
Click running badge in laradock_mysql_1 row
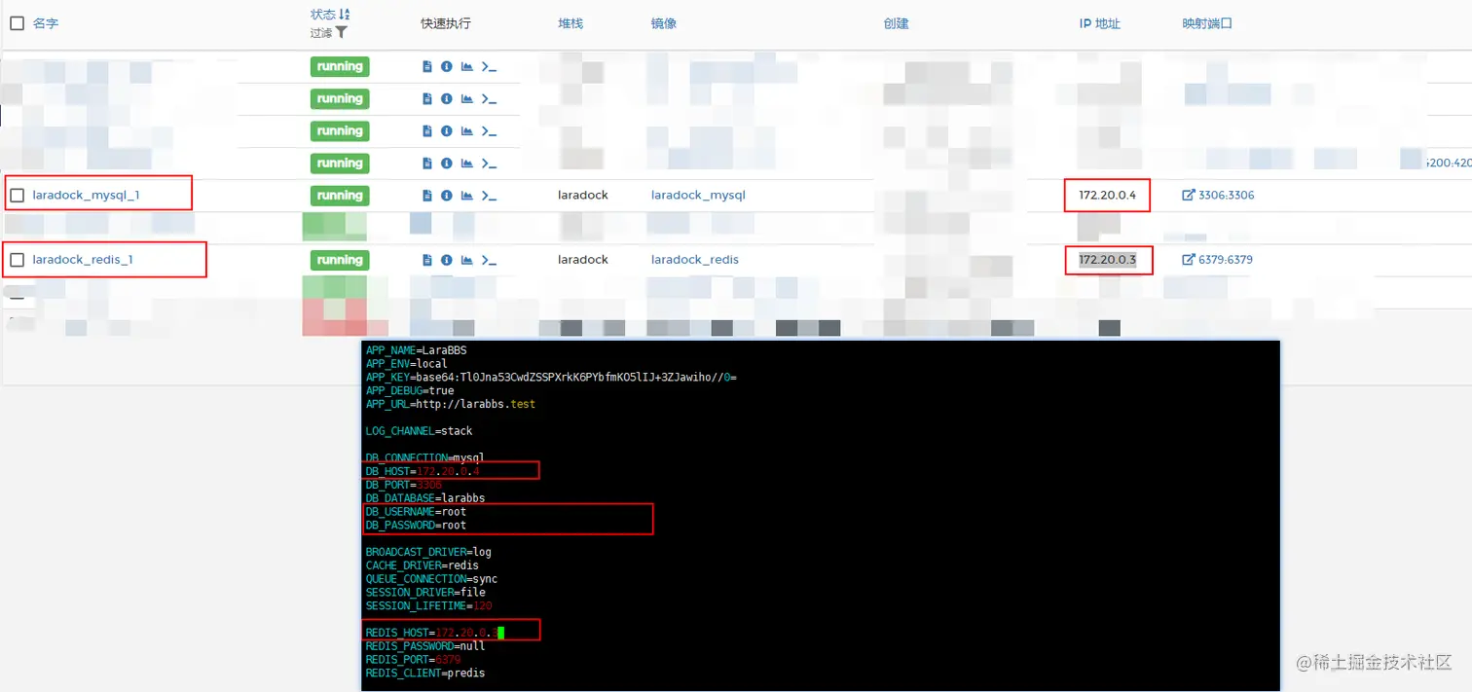point(340,196)
